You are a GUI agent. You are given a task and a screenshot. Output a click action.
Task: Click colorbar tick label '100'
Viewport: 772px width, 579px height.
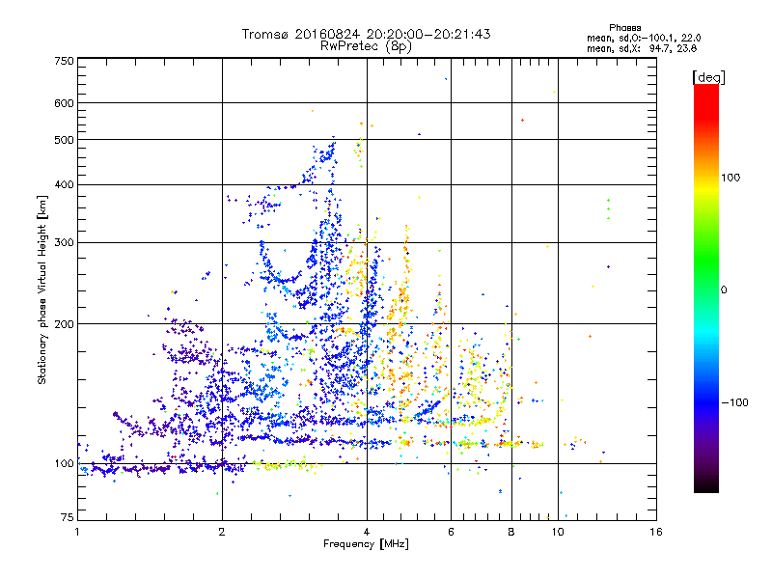point(731,178)
